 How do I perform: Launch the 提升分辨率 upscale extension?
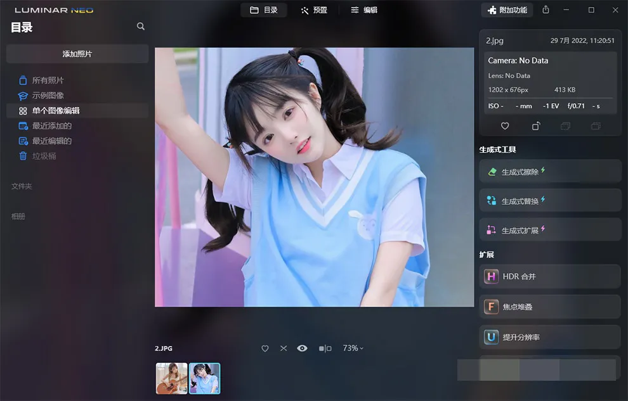click(x=549, y=337)
